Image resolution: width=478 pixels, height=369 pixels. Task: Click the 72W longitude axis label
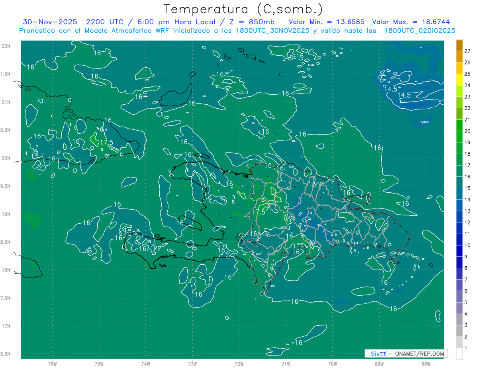(239, 363)
